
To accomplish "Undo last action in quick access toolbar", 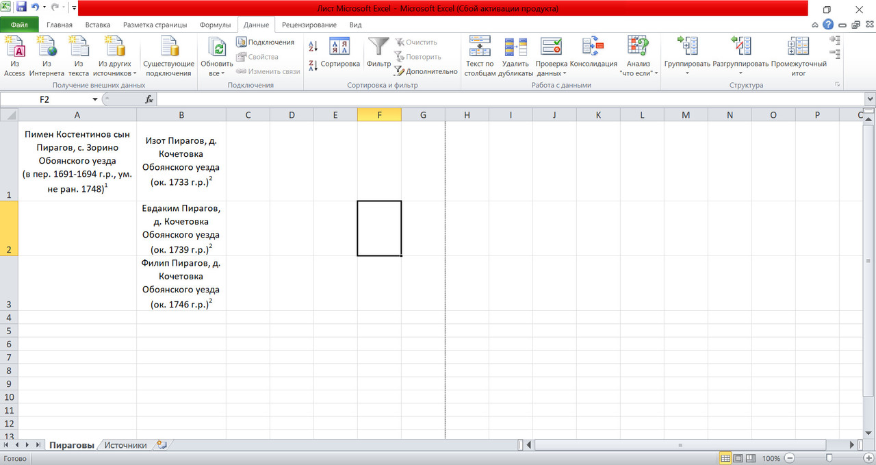I will [x=34, y=8].
